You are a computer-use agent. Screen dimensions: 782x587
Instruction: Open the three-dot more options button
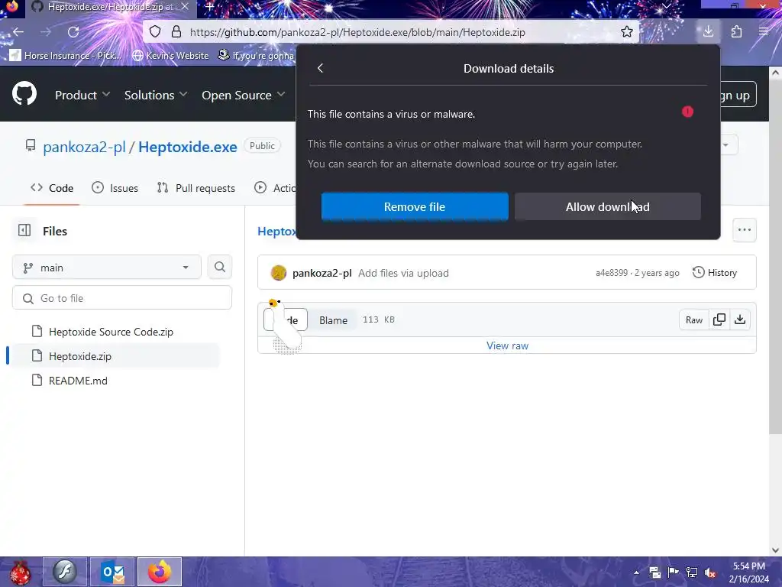pos(745,230)
